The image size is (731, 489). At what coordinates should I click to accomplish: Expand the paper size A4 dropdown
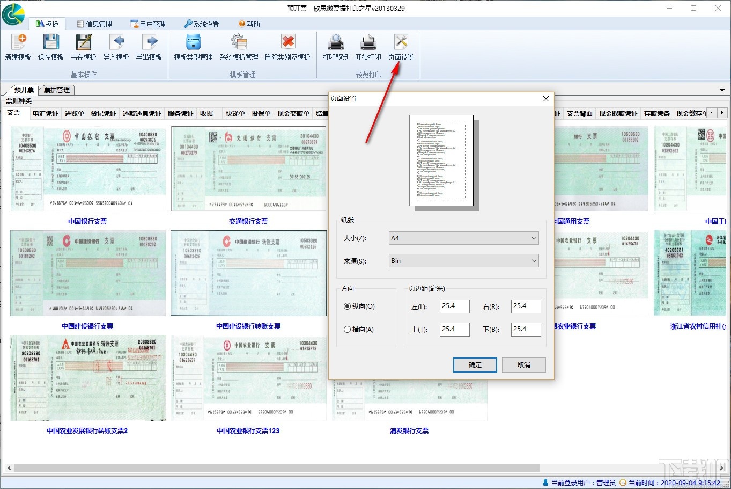pos(463,238)
